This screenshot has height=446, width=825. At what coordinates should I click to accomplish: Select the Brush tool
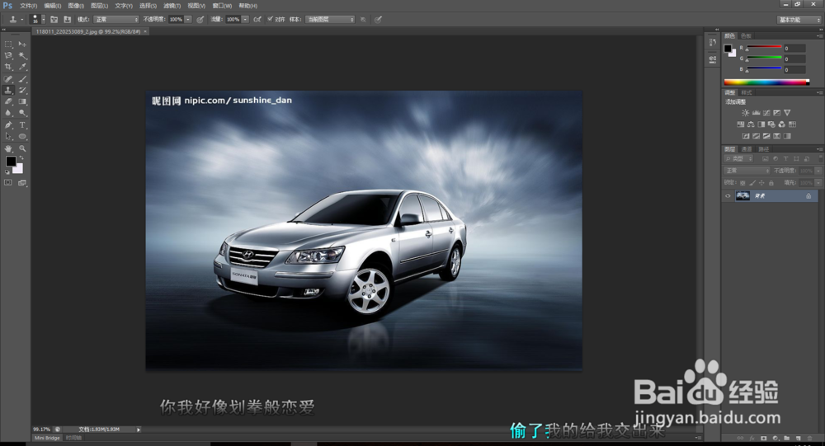[22, 79]
